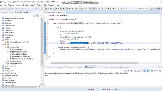This screenshot has width=162, height=91.
Task: Switch to the Problems tab
Action: [x=49, y=67]
